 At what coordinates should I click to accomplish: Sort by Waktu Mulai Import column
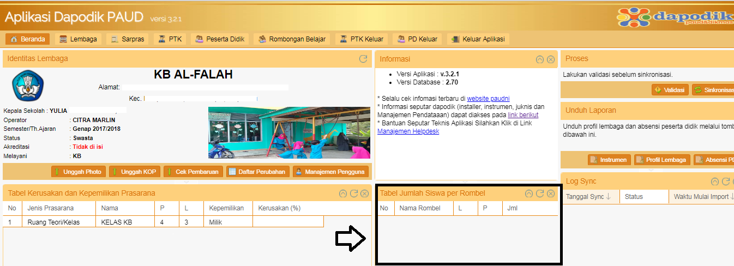[x=702, y=196]
